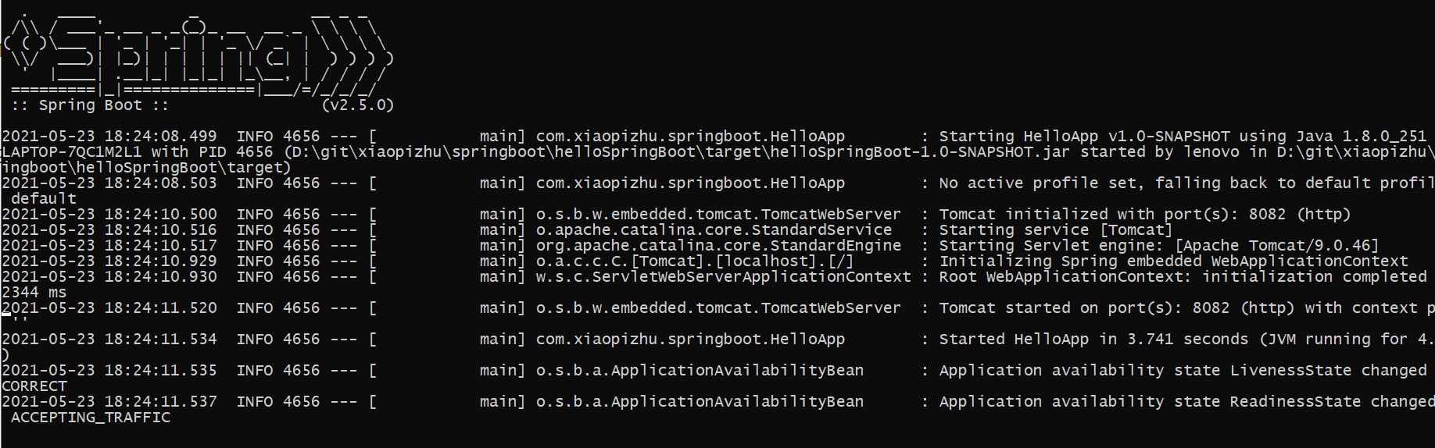Click 'Started HelloApp in 3.741 seconds' message
The image size is (1435, 448).
1093,340
